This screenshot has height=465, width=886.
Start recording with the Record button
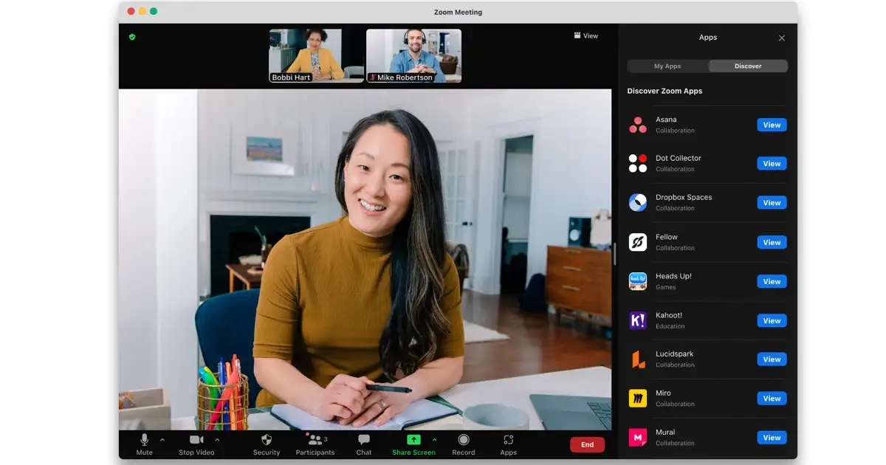(x=464, y=440)
